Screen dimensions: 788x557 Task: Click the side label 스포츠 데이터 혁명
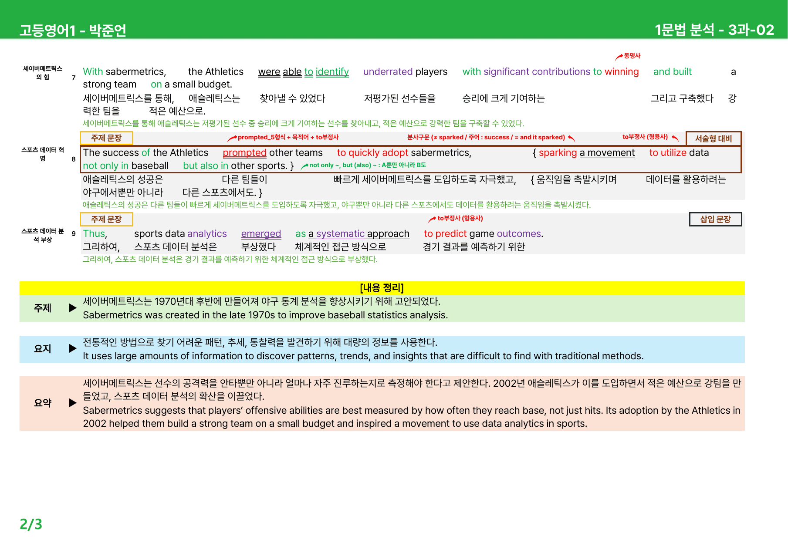pos(43,154)
